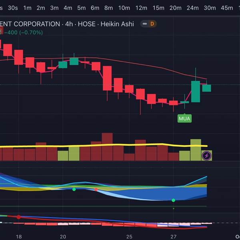Choose the 24m interval

pos(192,8)
